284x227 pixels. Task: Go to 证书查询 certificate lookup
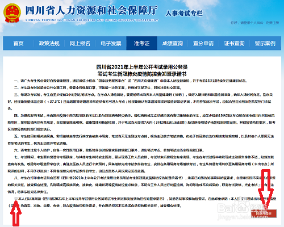[x=234, y=44]
